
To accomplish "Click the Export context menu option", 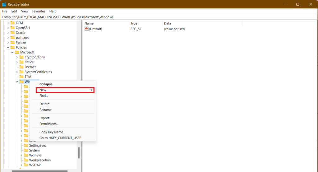I will [x=44, y=118].
